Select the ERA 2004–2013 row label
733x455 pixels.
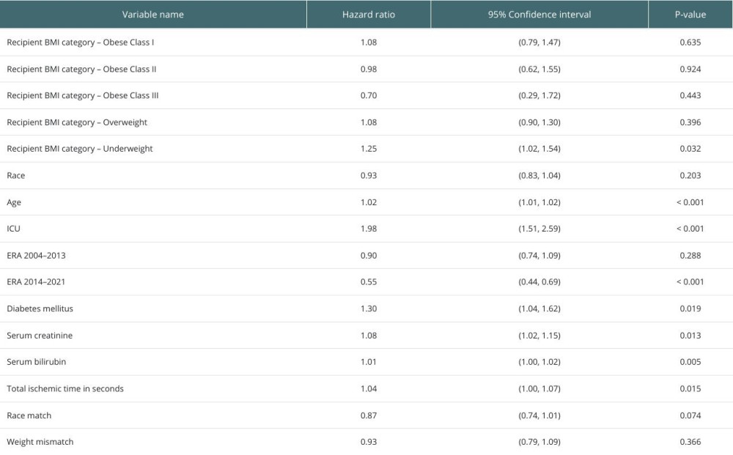pyautogui.click(x=36, y=256)
